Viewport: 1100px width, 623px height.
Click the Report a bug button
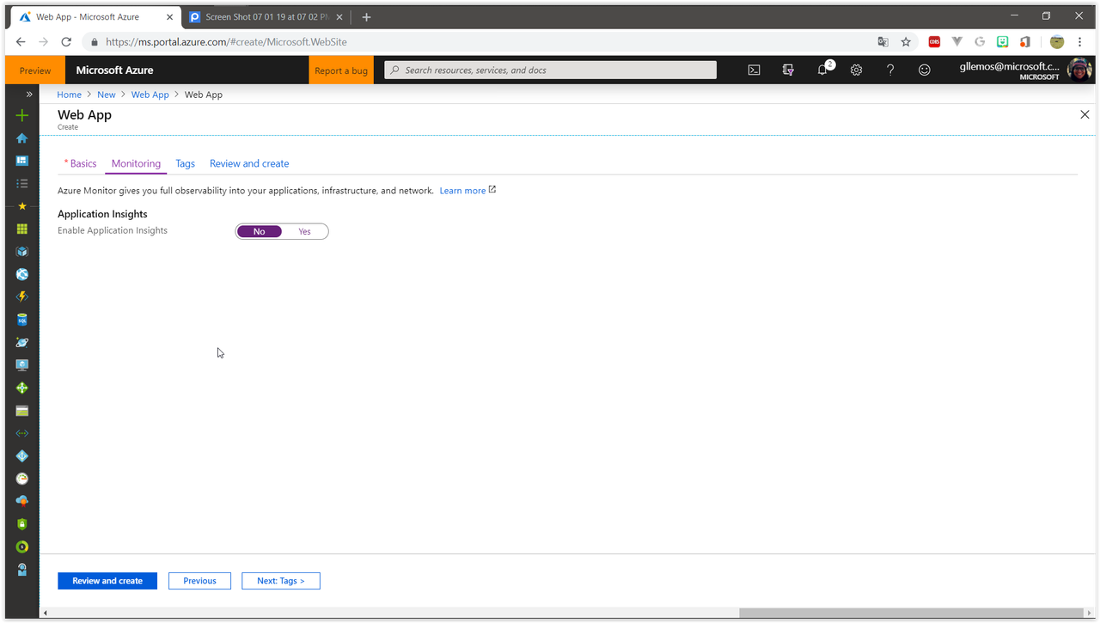click(341, 70)
